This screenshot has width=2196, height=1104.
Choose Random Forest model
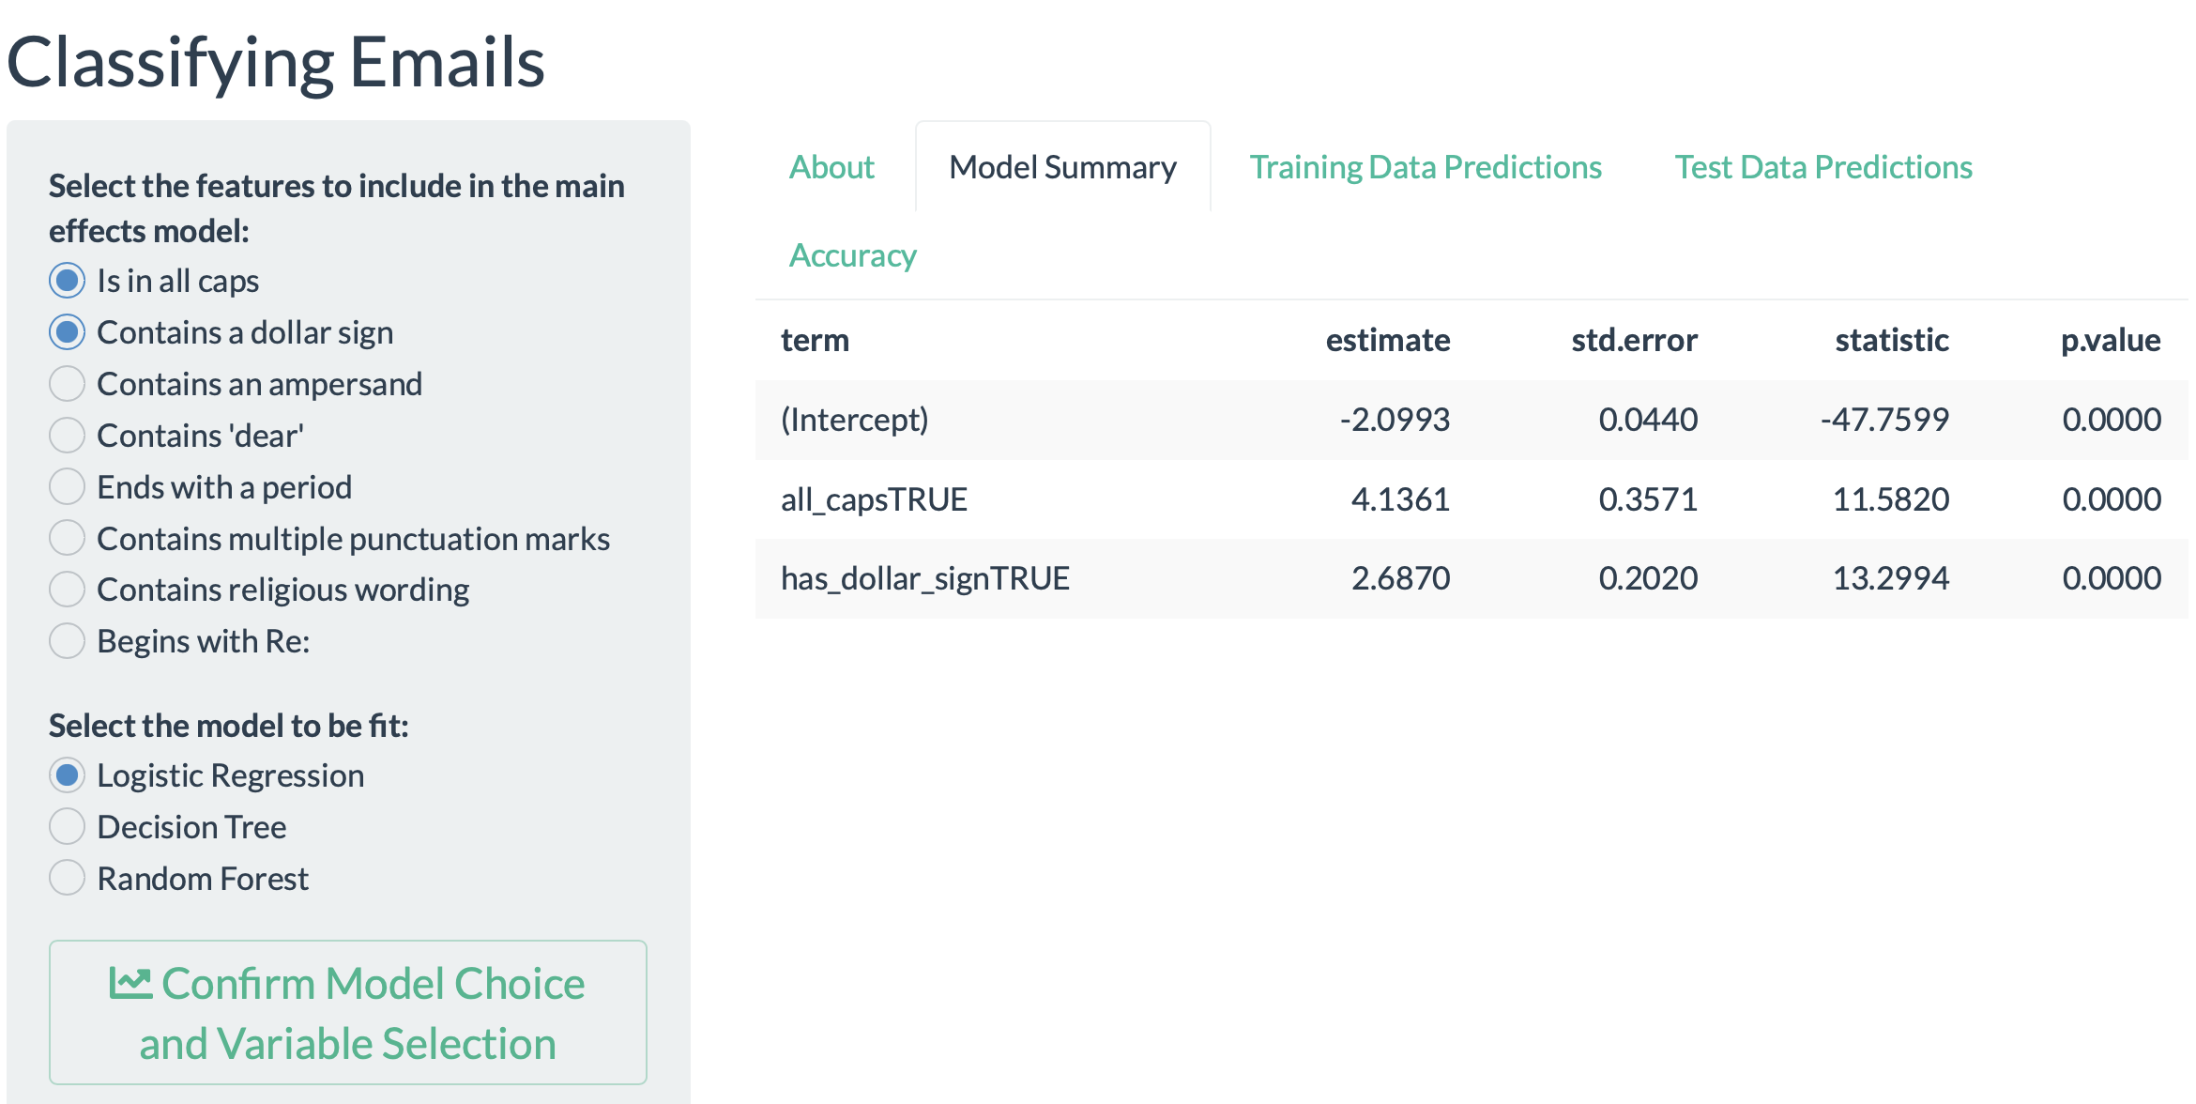tap(67, 879)
